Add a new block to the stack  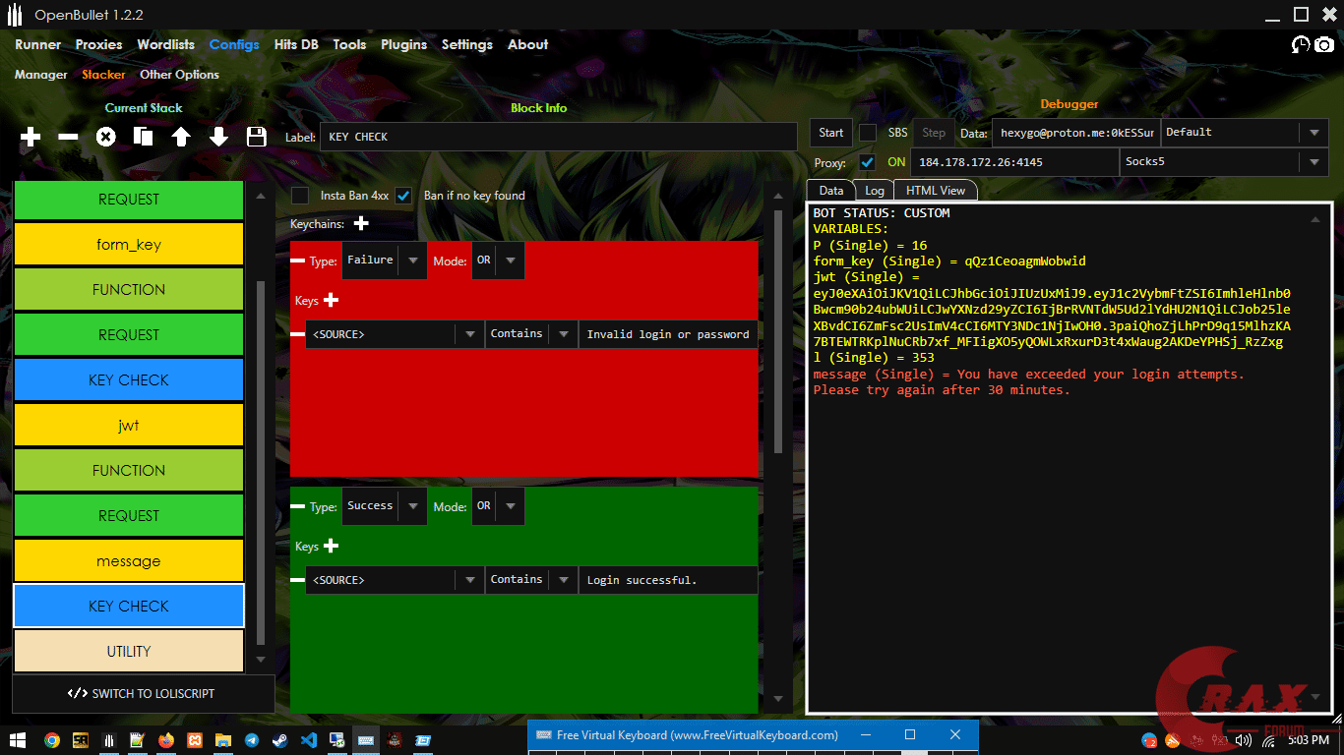(31, 138)
